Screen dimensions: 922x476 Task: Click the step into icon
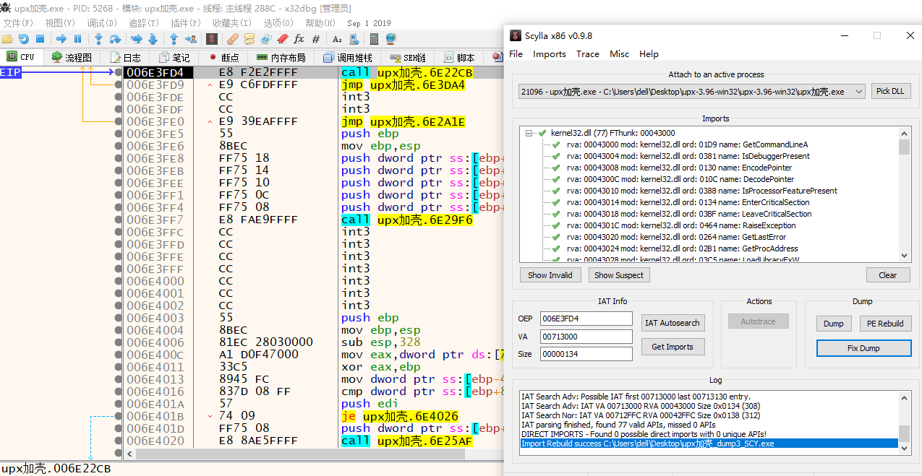(99, 39)
